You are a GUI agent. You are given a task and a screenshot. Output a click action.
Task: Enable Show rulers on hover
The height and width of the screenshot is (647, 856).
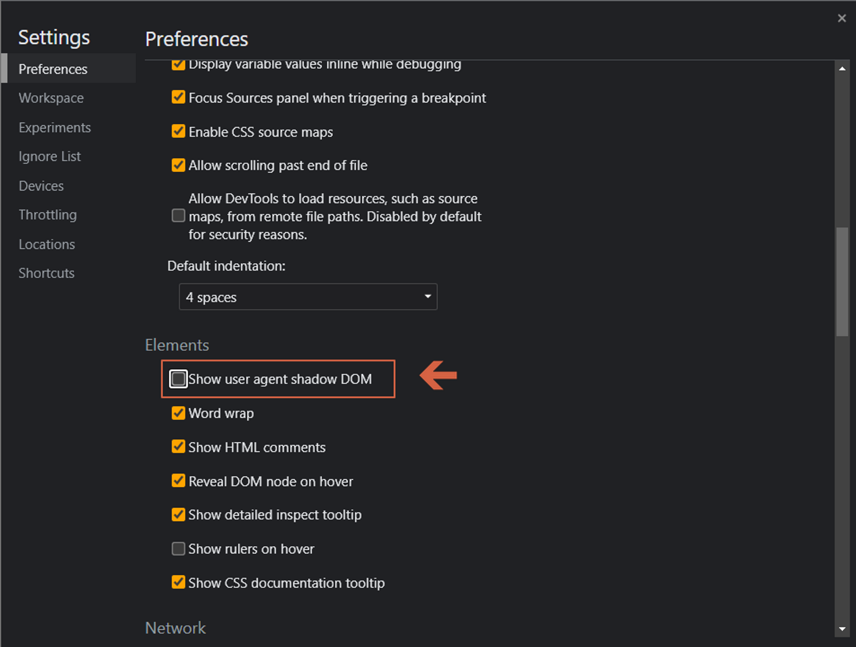tap(178, 548)
